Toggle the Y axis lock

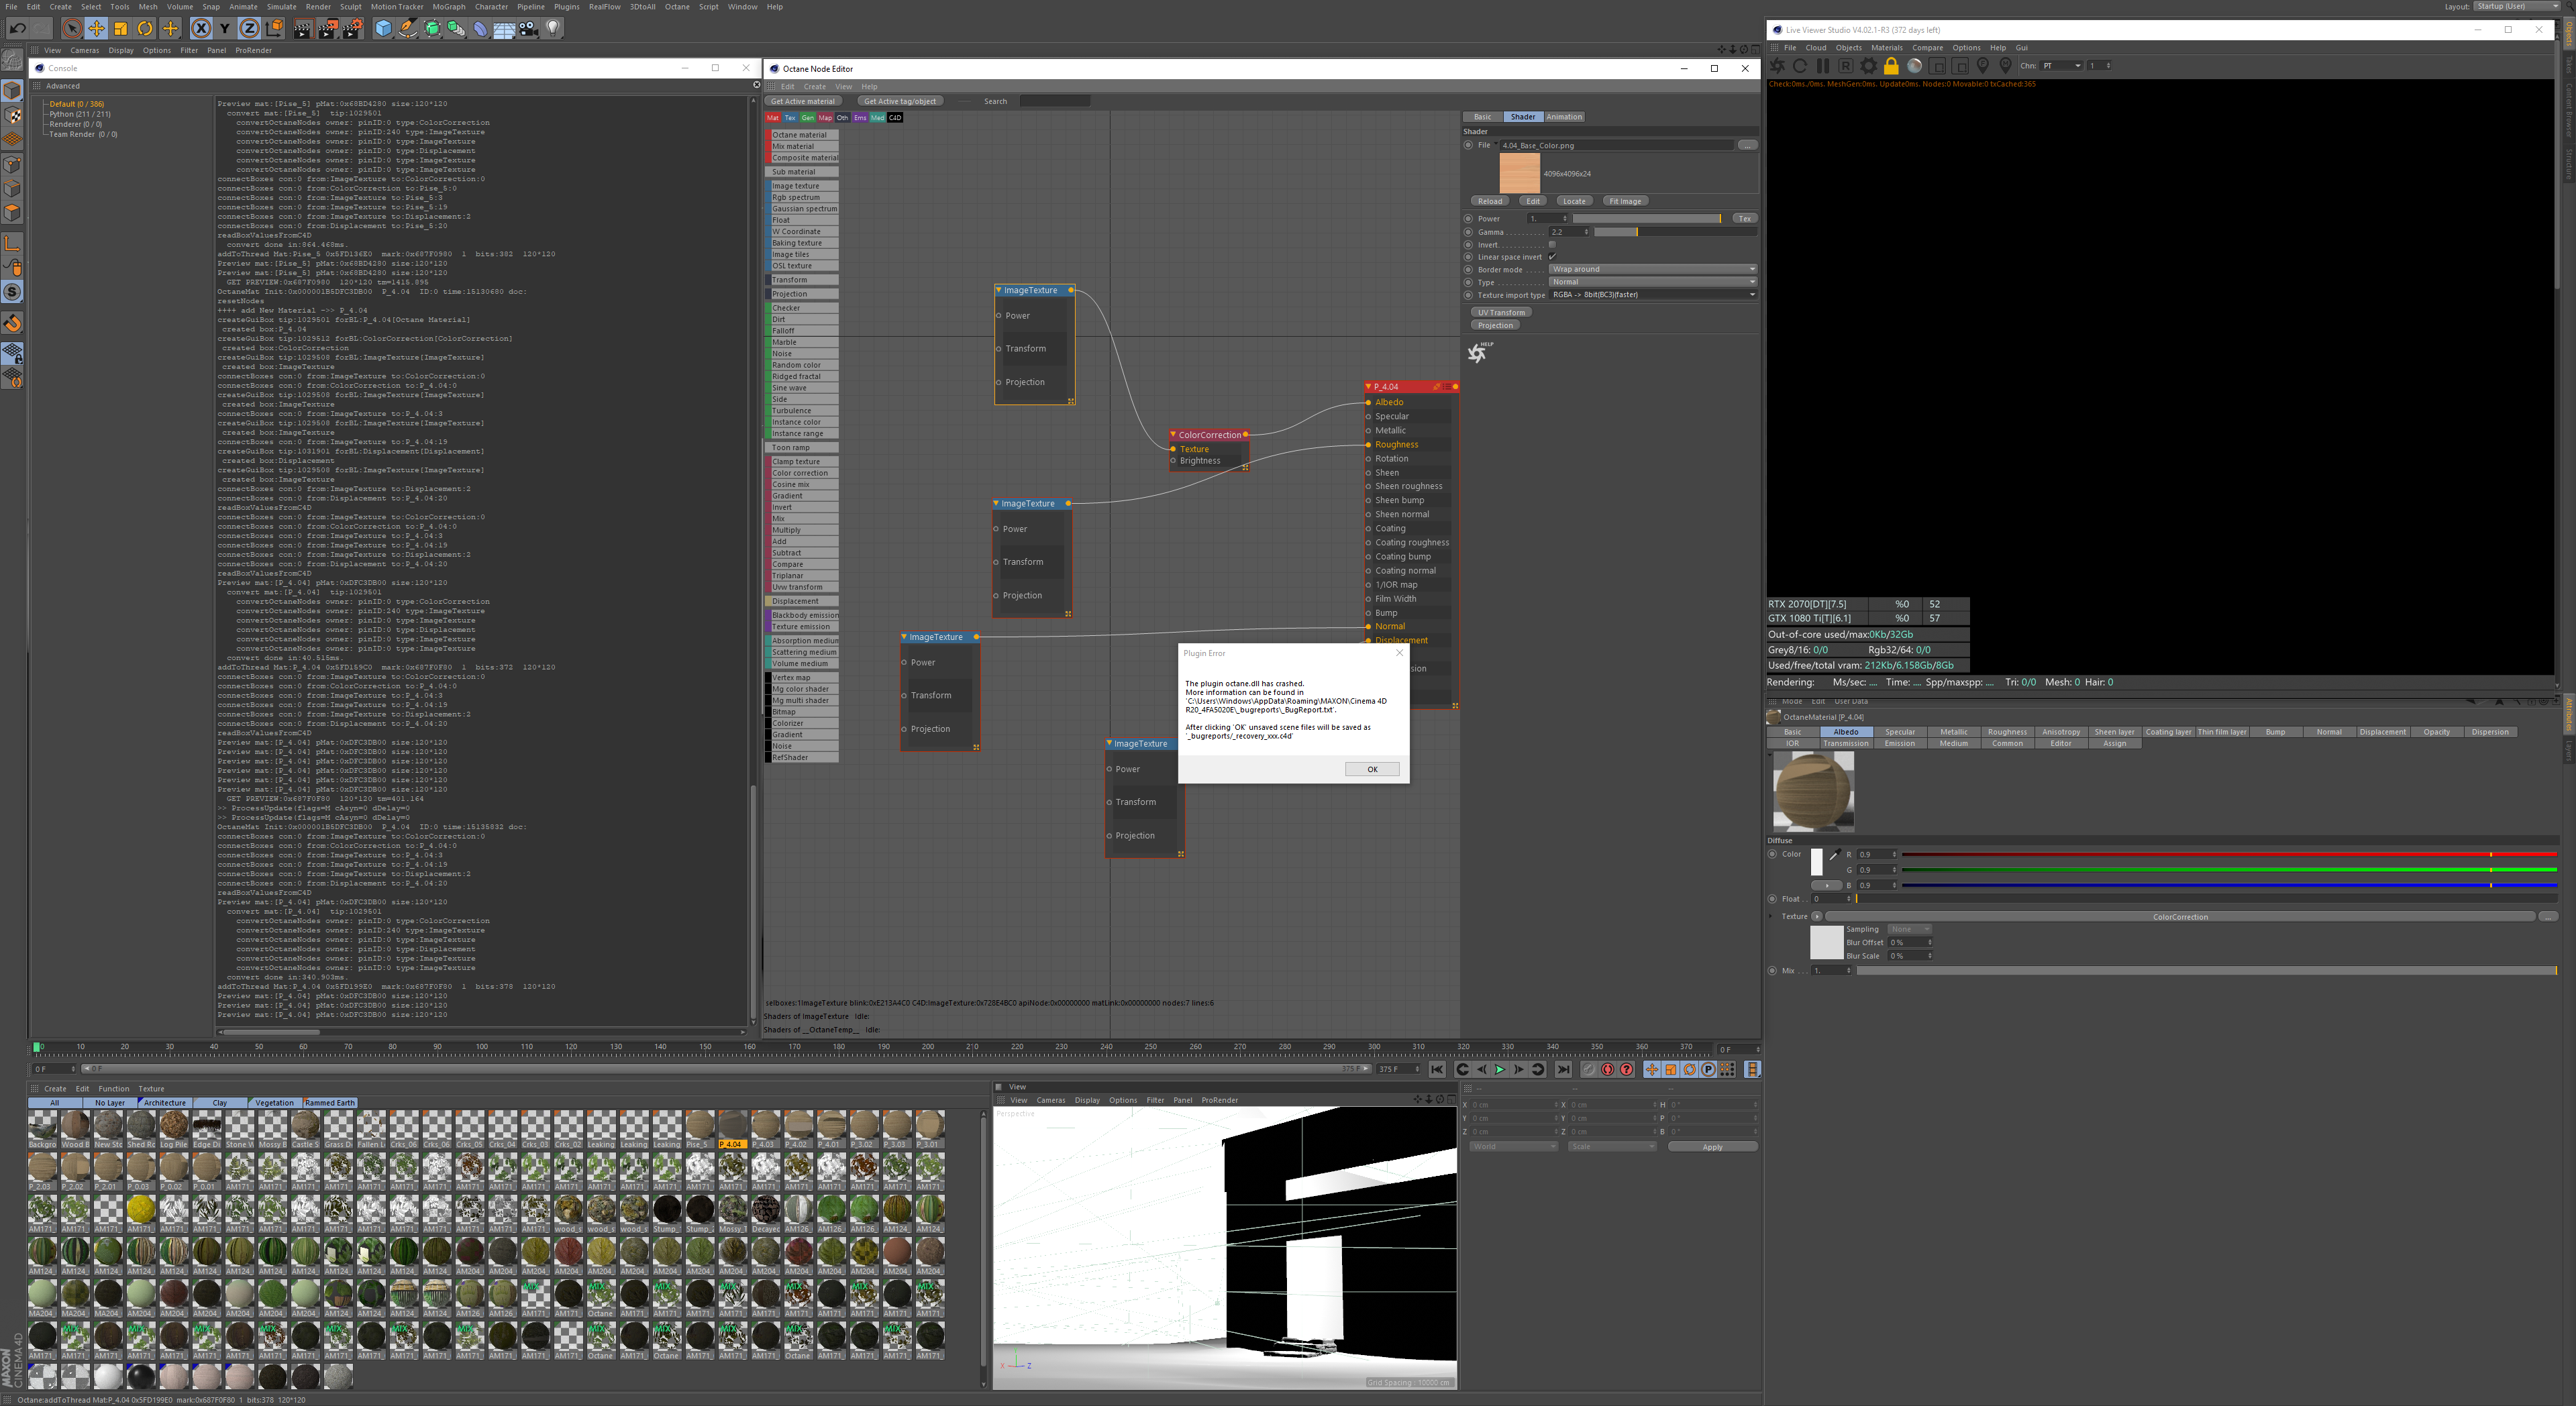(224, 28)
